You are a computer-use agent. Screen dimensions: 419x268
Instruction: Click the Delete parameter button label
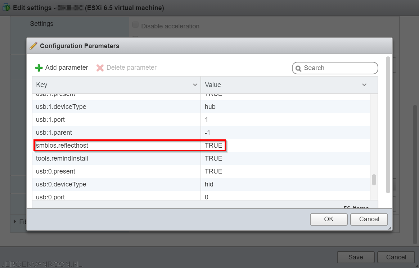click(131, 68)
